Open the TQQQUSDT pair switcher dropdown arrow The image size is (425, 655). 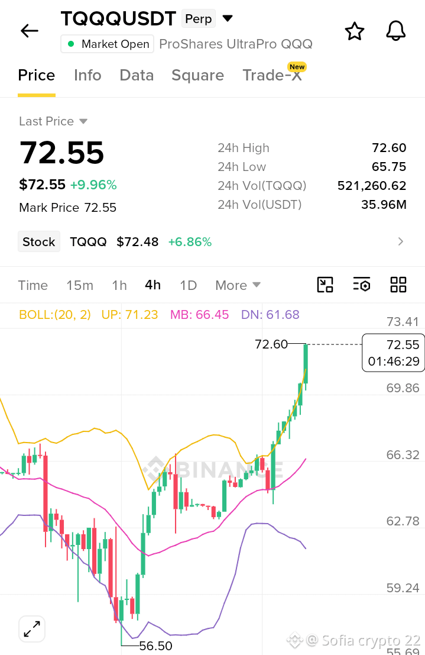[228, 18]
